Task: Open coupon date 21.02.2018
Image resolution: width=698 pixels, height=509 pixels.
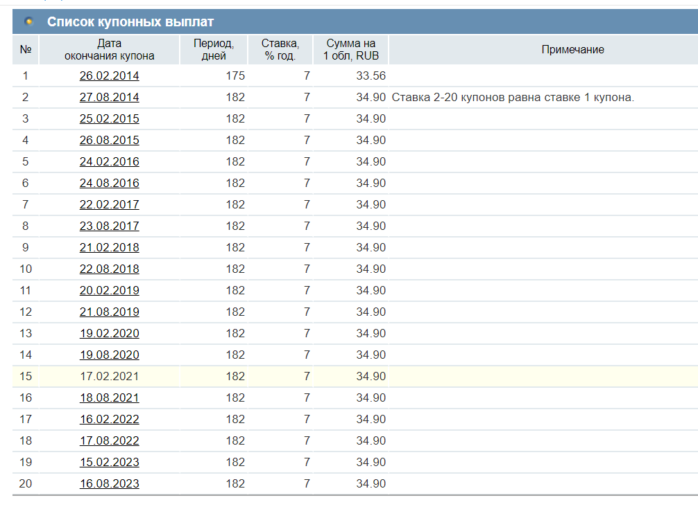Action: pyautogui.click(x=109, y=247)
